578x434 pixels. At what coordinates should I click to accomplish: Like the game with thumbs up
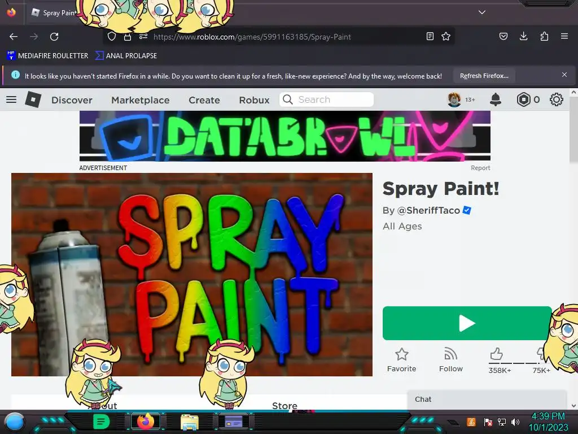click(497, 354)
